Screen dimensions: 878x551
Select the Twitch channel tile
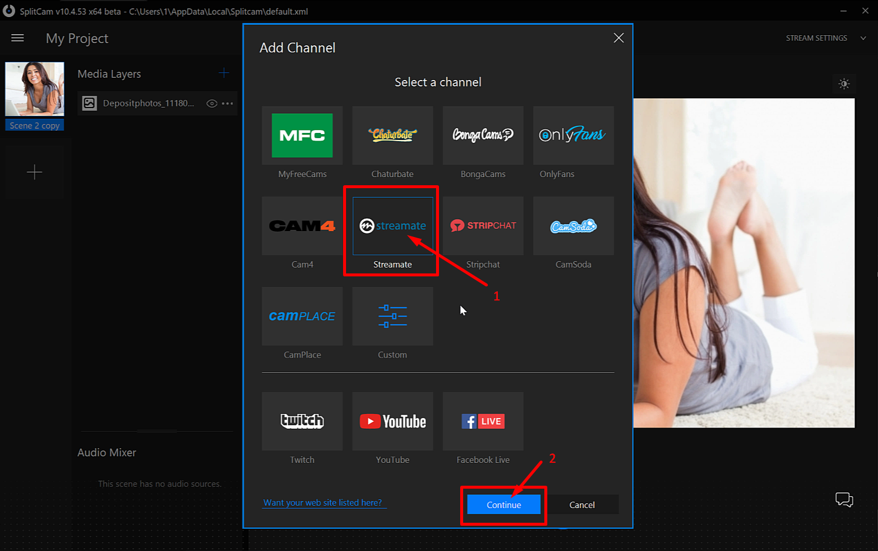click(x=302, y=421)
